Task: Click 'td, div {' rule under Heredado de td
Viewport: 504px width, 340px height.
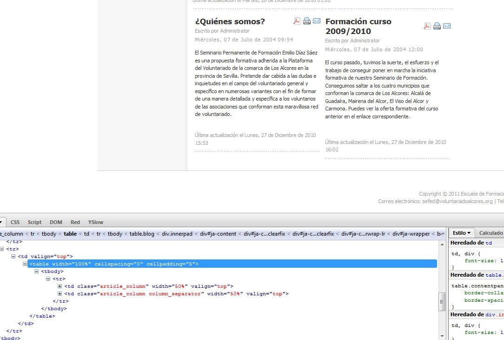Action: [x=466, y=254]
